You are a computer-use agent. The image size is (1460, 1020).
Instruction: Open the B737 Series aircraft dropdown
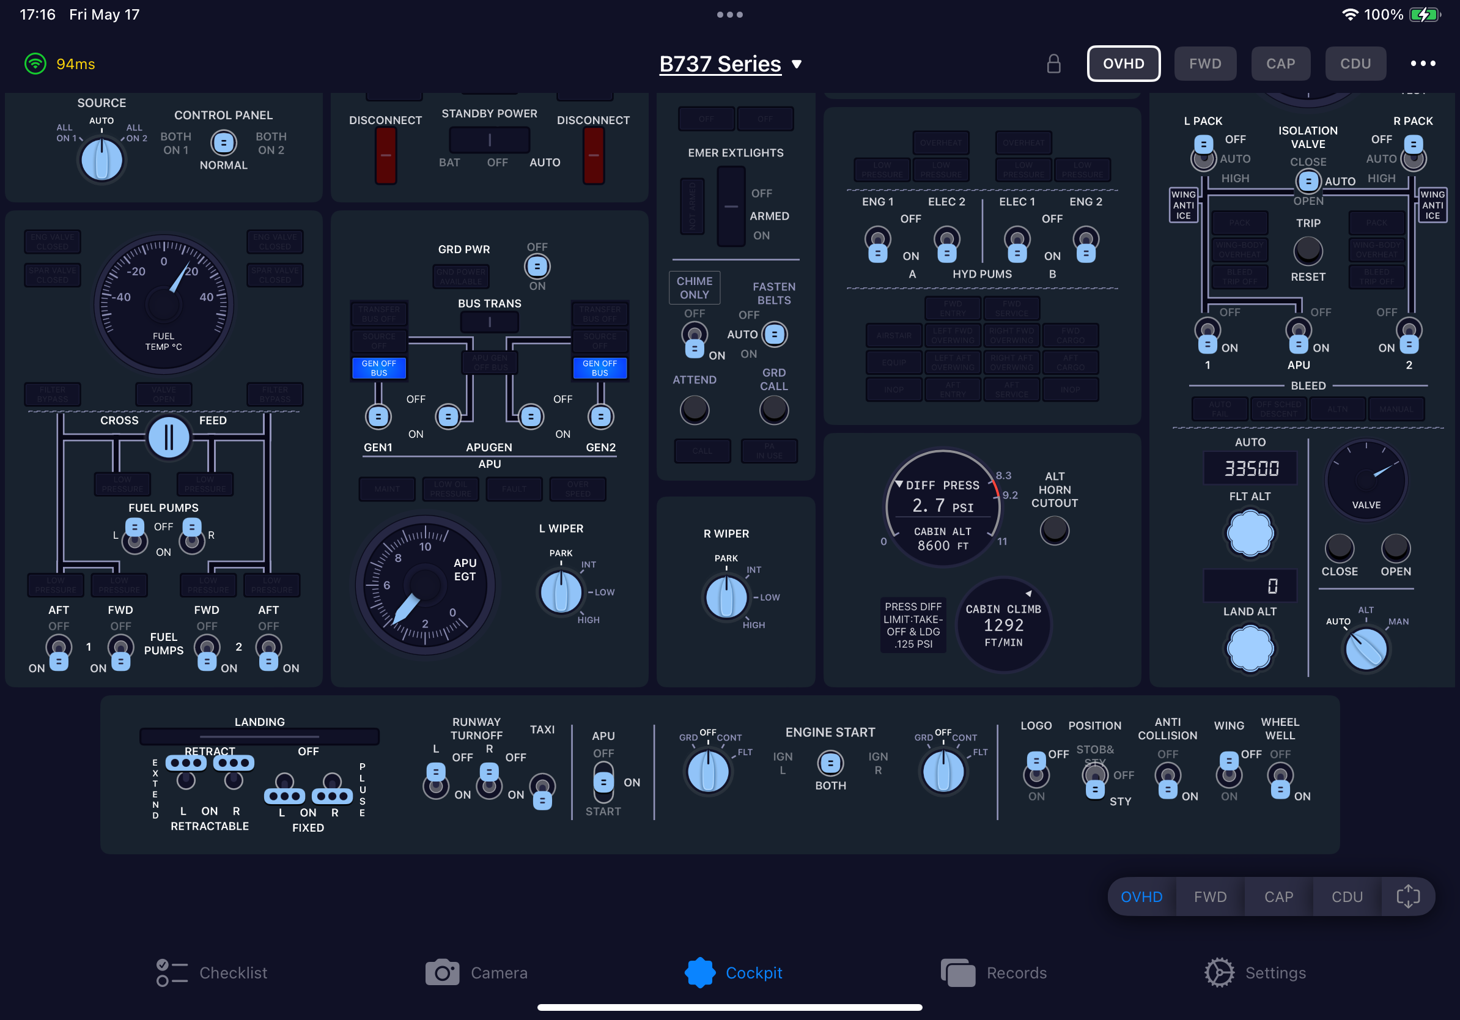(730, 64)
